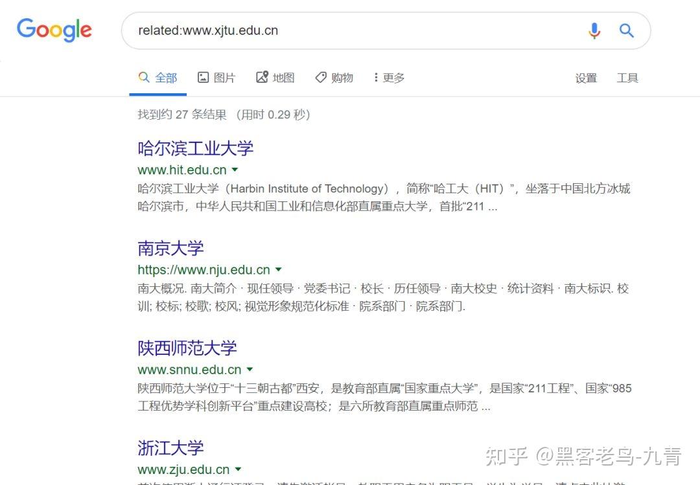
Task: Activate voice search via the microphone icon
Action: (x=594, y=30)
